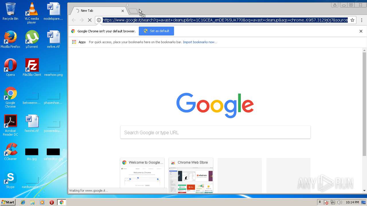Open the Apps shortcut in bookmarks bar

pos(79,42)
